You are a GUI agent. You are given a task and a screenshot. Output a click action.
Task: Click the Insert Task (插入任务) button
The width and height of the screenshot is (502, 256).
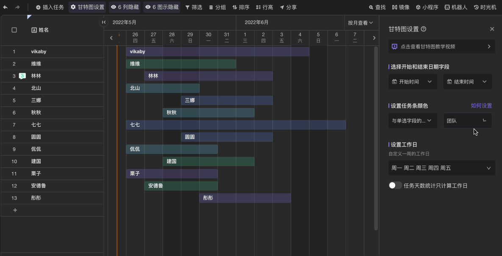[50, 7]
